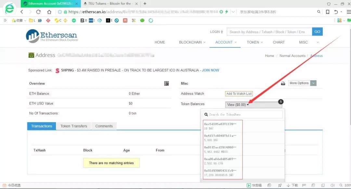Click the Search for TokenName field

[x=243, y=114]
